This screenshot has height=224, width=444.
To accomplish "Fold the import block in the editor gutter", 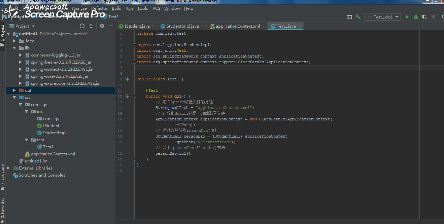I will coord(134,45).
